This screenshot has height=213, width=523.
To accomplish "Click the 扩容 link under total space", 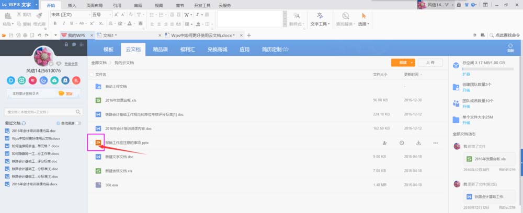I will coord(466,74).
